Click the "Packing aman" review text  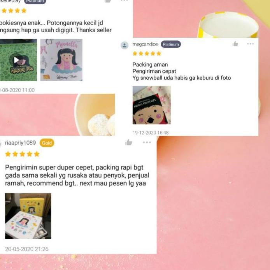tap(150, 65)
